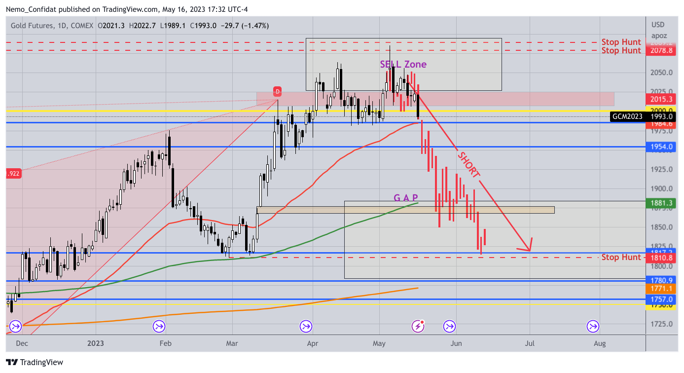Click the apoz unit label
The width and height of the screenshot is (684, 373).
[659, 36]
